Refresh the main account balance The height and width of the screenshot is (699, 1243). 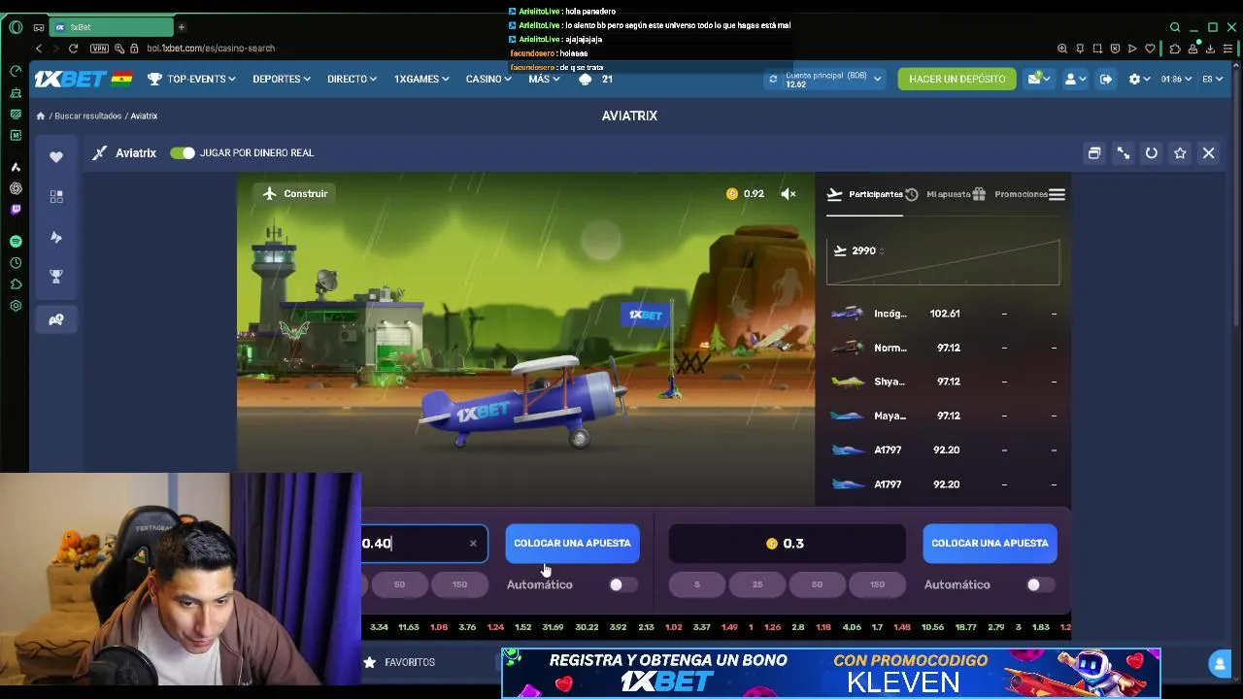[773, 80]
